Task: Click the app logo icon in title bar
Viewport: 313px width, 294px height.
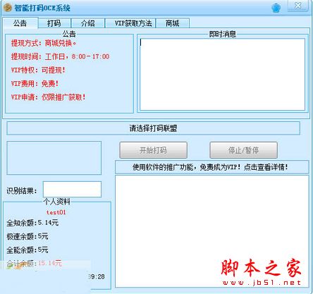Action: click(8, 8)
